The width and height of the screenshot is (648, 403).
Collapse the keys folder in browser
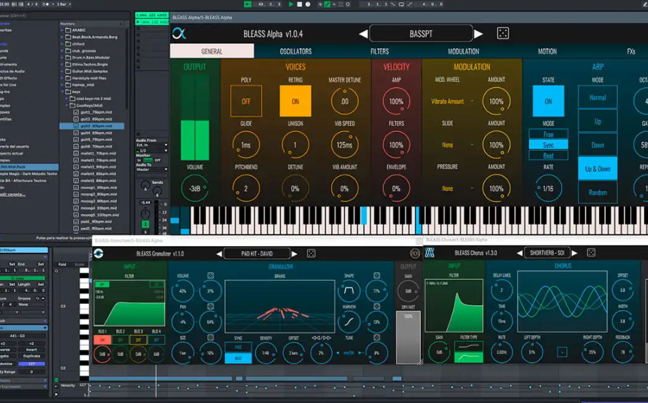click(x=63, y=92)
